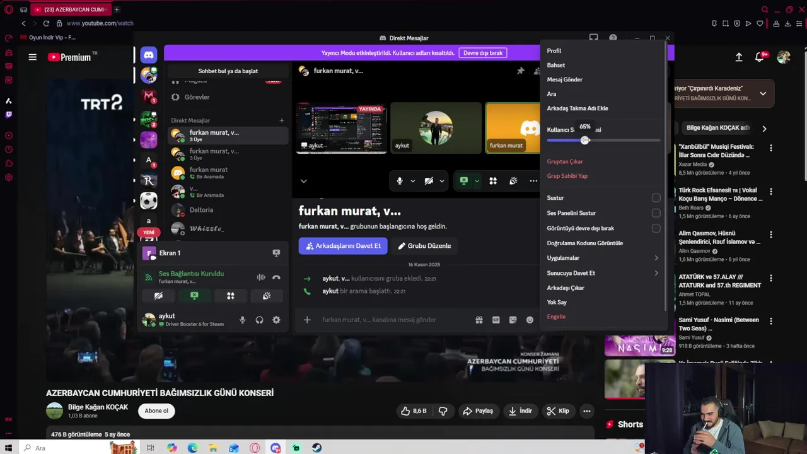The image size is (807, 454).
Task: Toggle noise suppression waveform icon
Action: [261, 277]
